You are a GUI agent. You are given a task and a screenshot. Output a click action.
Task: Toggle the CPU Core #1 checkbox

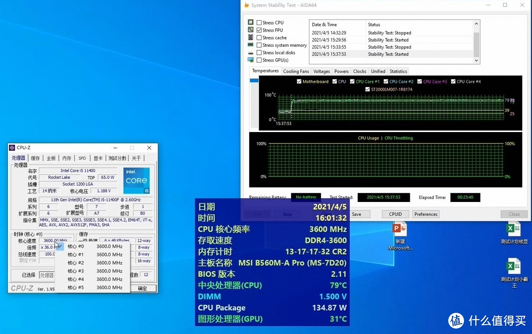click(x=352, y=81)
